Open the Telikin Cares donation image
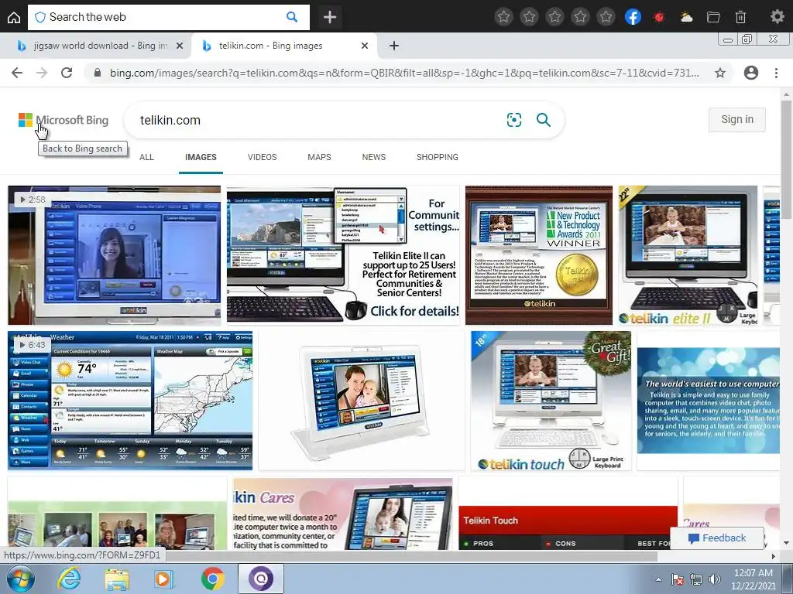Screen dimensions: 793x594 (343, 514)
